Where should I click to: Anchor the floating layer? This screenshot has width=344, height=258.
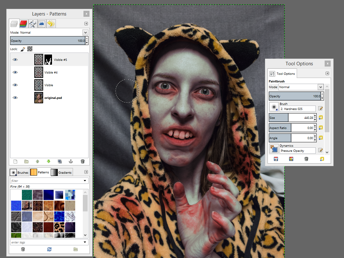(71, 161)
